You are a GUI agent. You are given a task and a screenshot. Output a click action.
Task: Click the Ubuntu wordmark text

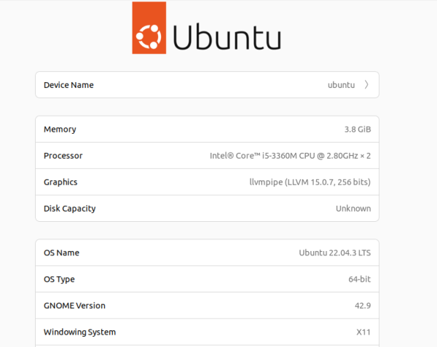point(227,37)
